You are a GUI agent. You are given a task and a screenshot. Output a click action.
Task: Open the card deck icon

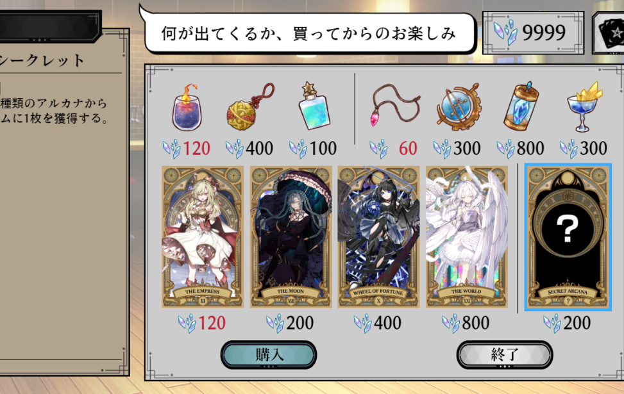pyautogui.click(x=610, y=33)
